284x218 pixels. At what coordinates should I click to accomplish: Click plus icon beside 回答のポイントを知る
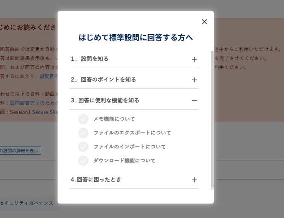(x=194, y=80)
